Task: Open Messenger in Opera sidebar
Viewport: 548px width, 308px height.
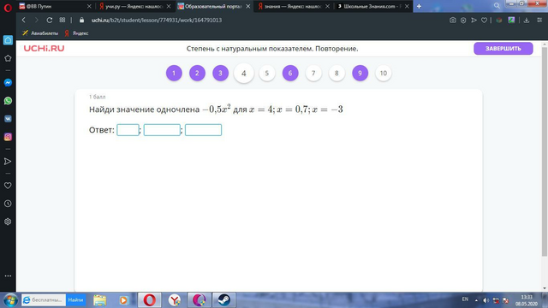Action: point(8,83)
